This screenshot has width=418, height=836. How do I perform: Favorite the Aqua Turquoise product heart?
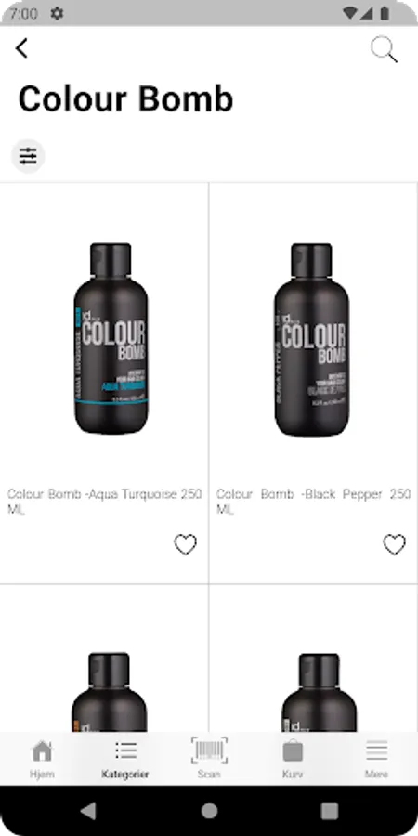186,544
